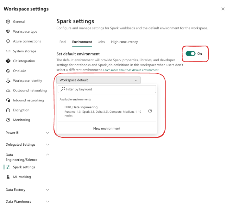Click the General gear icon
This screenshot has width=233, height=221.
8,22
